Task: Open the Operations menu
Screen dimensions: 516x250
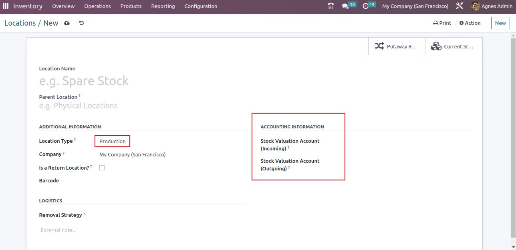Action: [x=97, y=6]
